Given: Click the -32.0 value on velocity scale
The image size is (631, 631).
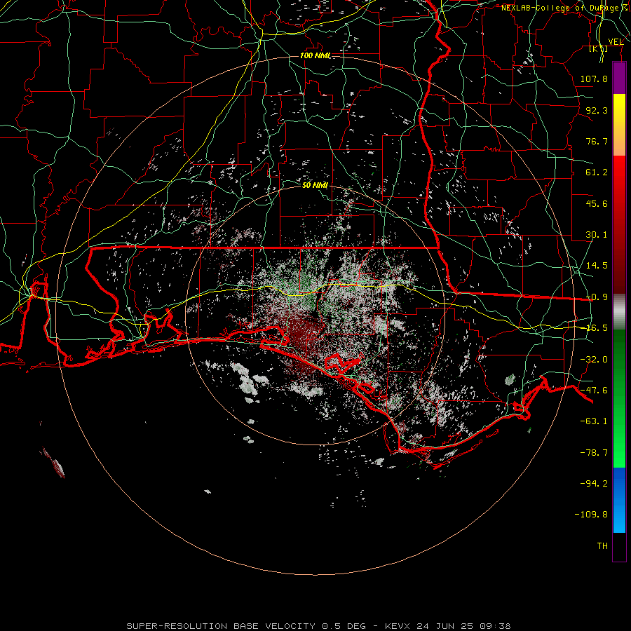Looking at the screenshot, I should (594, 360).
